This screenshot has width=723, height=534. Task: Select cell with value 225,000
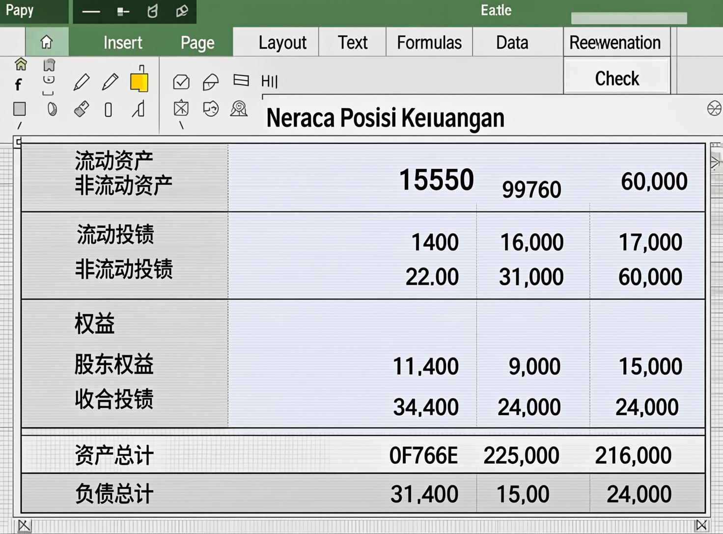521,456
